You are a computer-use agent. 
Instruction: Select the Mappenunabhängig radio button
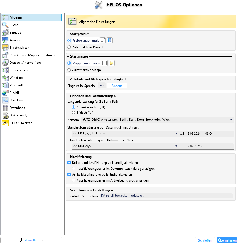[69, 63]
